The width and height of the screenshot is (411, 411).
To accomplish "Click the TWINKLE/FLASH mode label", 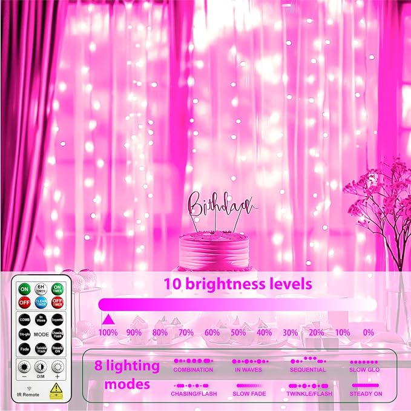I will 309,393.
